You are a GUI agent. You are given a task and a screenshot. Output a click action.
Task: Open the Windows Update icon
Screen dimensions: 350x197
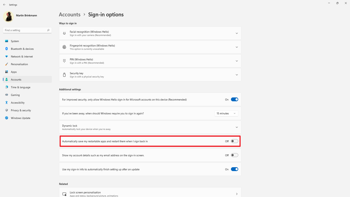click(x=6, y=118)
